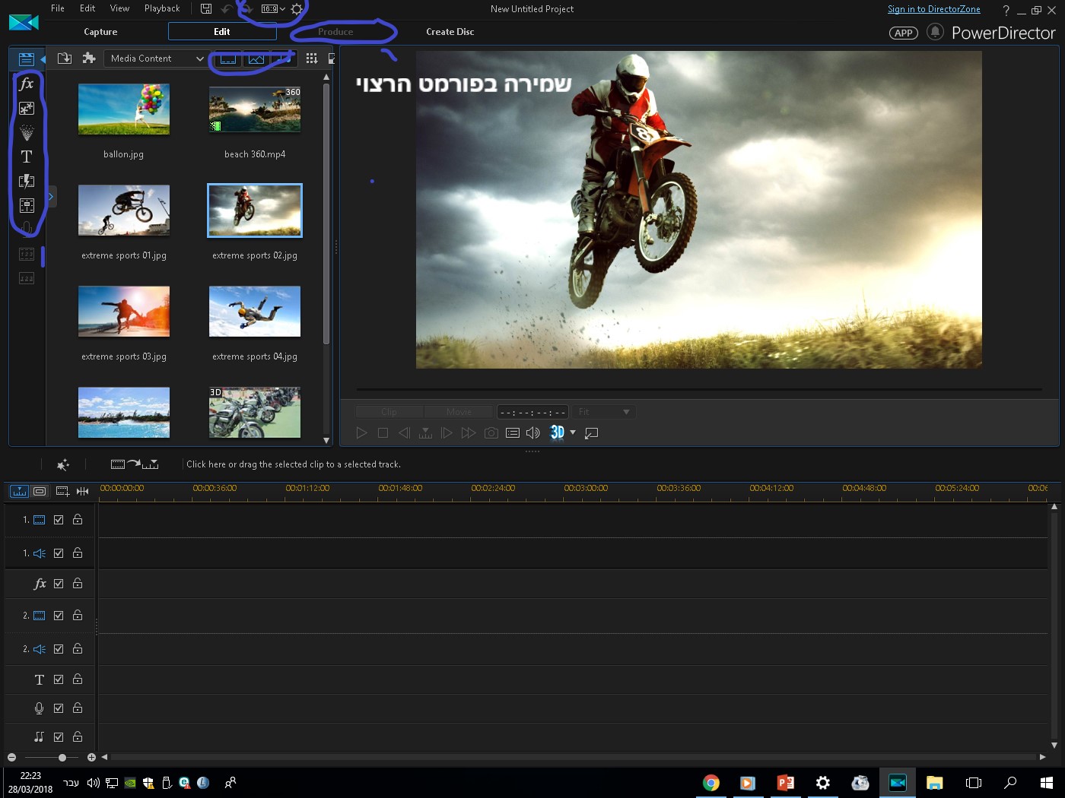Disable audio track 2 checkbox
1065x798 pixels.
tap(59, 649)
